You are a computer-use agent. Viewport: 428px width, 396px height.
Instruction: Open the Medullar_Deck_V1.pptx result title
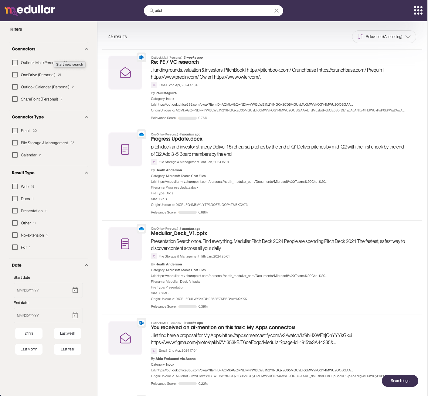coord(179,234)
